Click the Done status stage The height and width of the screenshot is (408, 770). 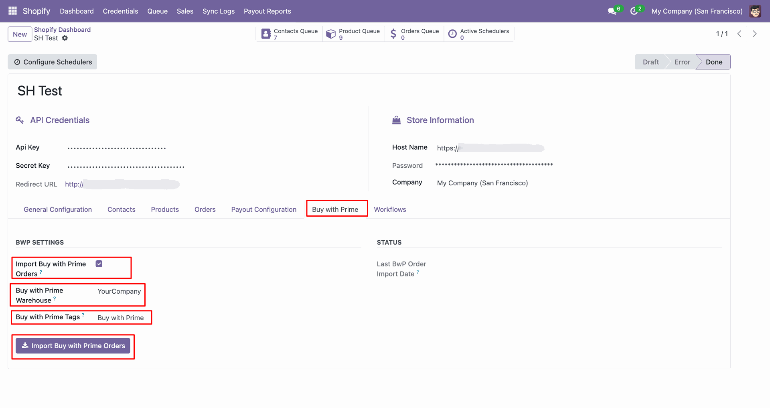[x=714, y=62]
